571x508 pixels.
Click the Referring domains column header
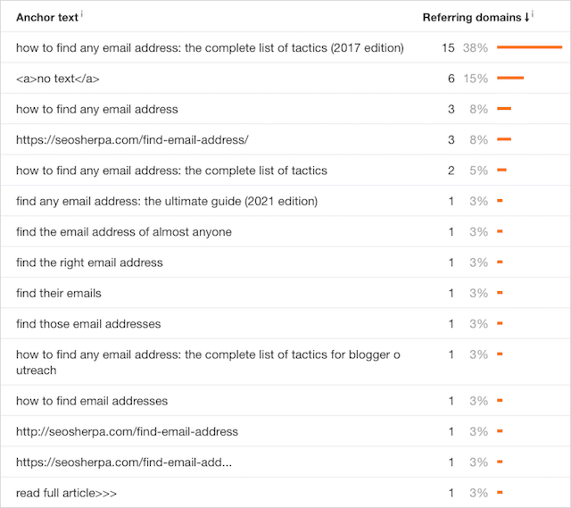click(472, 18)
